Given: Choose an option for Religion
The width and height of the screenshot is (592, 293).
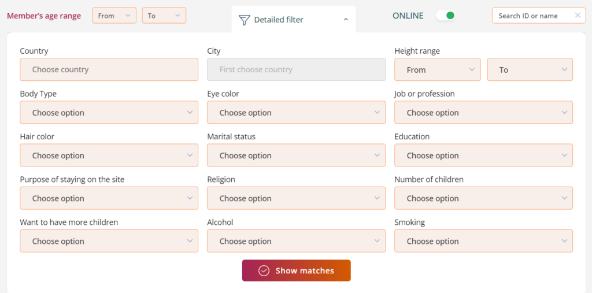Looking at the screenshot, I should [x=296, y=198].
